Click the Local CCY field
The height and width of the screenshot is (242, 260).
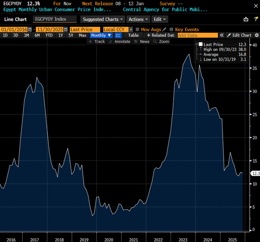tap(116, 30)
